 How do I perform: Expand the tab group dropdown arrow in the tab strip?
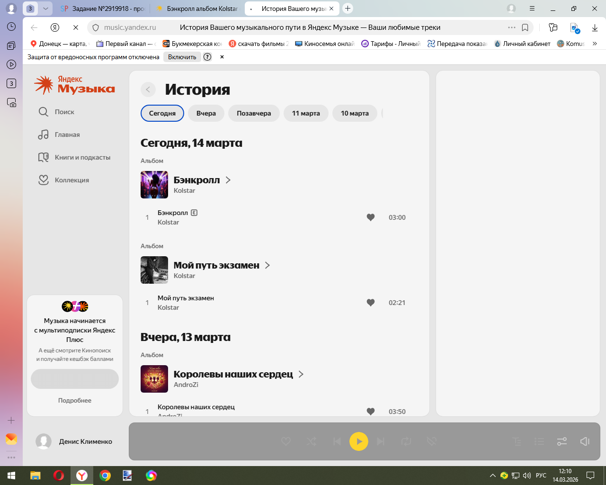click(45, 8)
